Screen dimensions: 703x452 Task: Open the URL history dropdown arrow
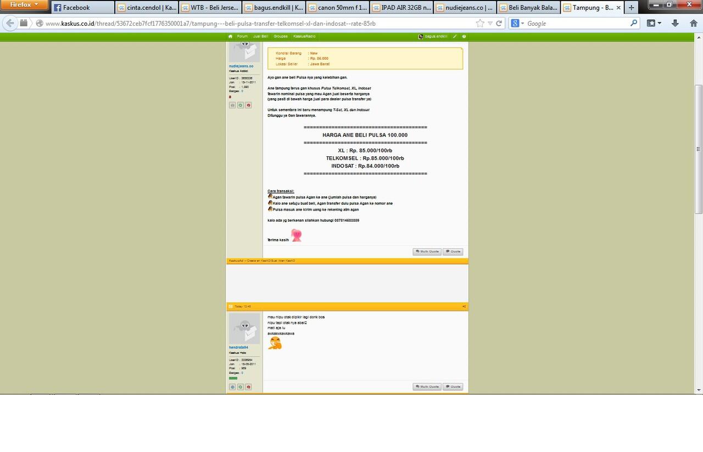[x=489, y=24]
